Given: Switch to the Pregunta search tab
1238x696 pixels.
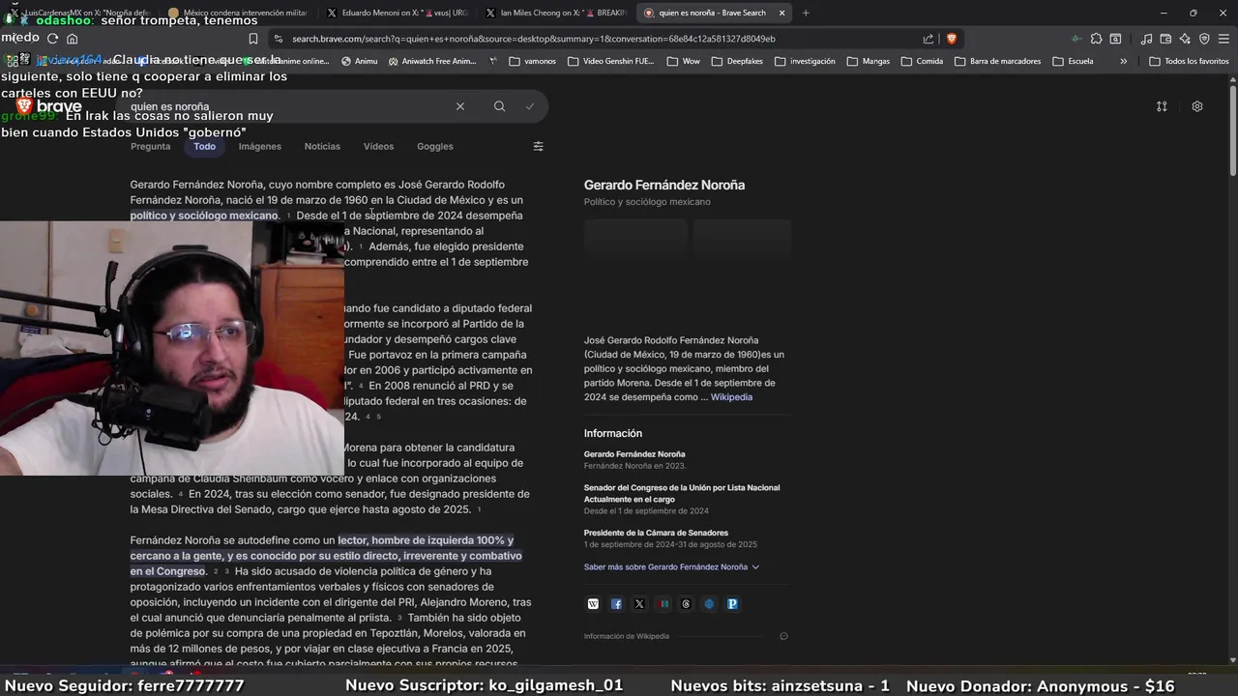Looking at the screenshot, I should pyautogui.click(x=150, y=146).
